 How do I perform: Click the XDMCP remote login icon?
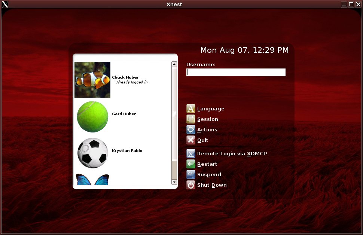click(x=191, y=153)
